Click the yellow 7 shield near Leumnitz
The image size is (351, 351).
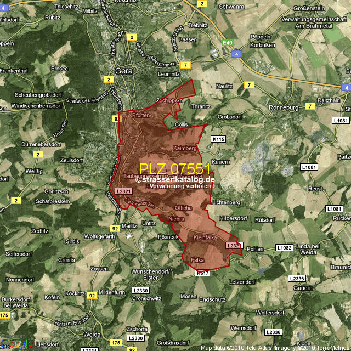tap(186, 65)
